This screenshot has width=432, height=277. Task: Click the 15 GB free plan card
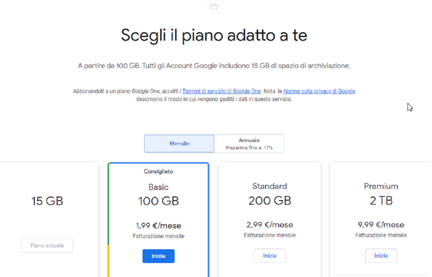[x=48, y=219]
